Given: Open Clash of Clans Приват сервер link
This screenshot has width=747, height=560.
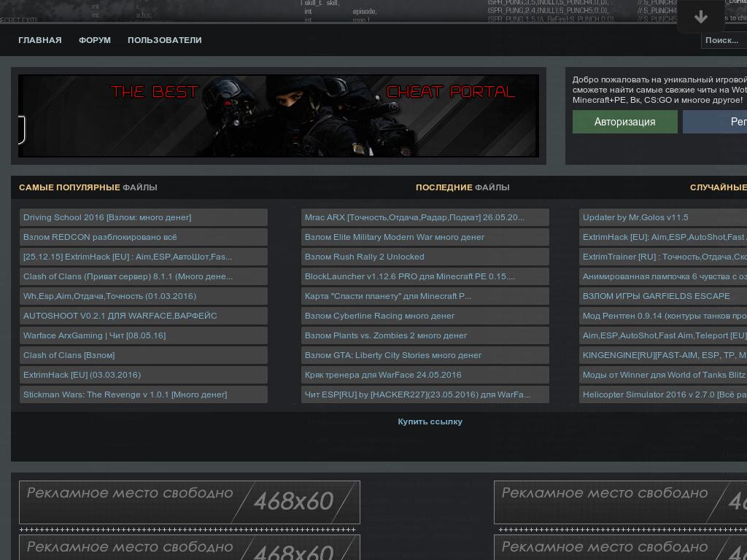Looking at the screenshot, I should [x=128, y=276].
